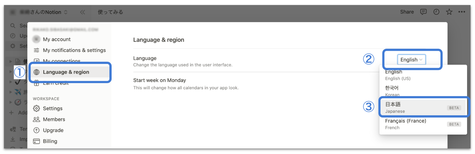Open My account settings
The height and width of the screenshot is (154, 475).
click(57, 39)
